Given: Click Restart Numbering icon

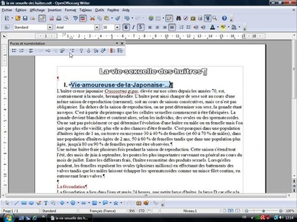Looking at the screenshot, I should (x=113, y=51).
